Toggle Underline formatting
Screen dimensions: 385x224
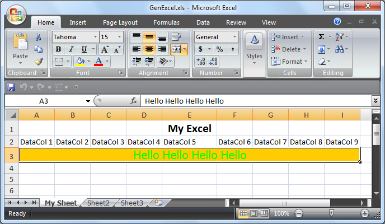(84, 49)
